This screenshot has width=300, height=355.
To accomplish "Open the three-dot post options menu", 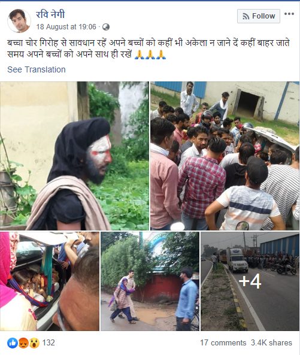I will tap(289, 14).
